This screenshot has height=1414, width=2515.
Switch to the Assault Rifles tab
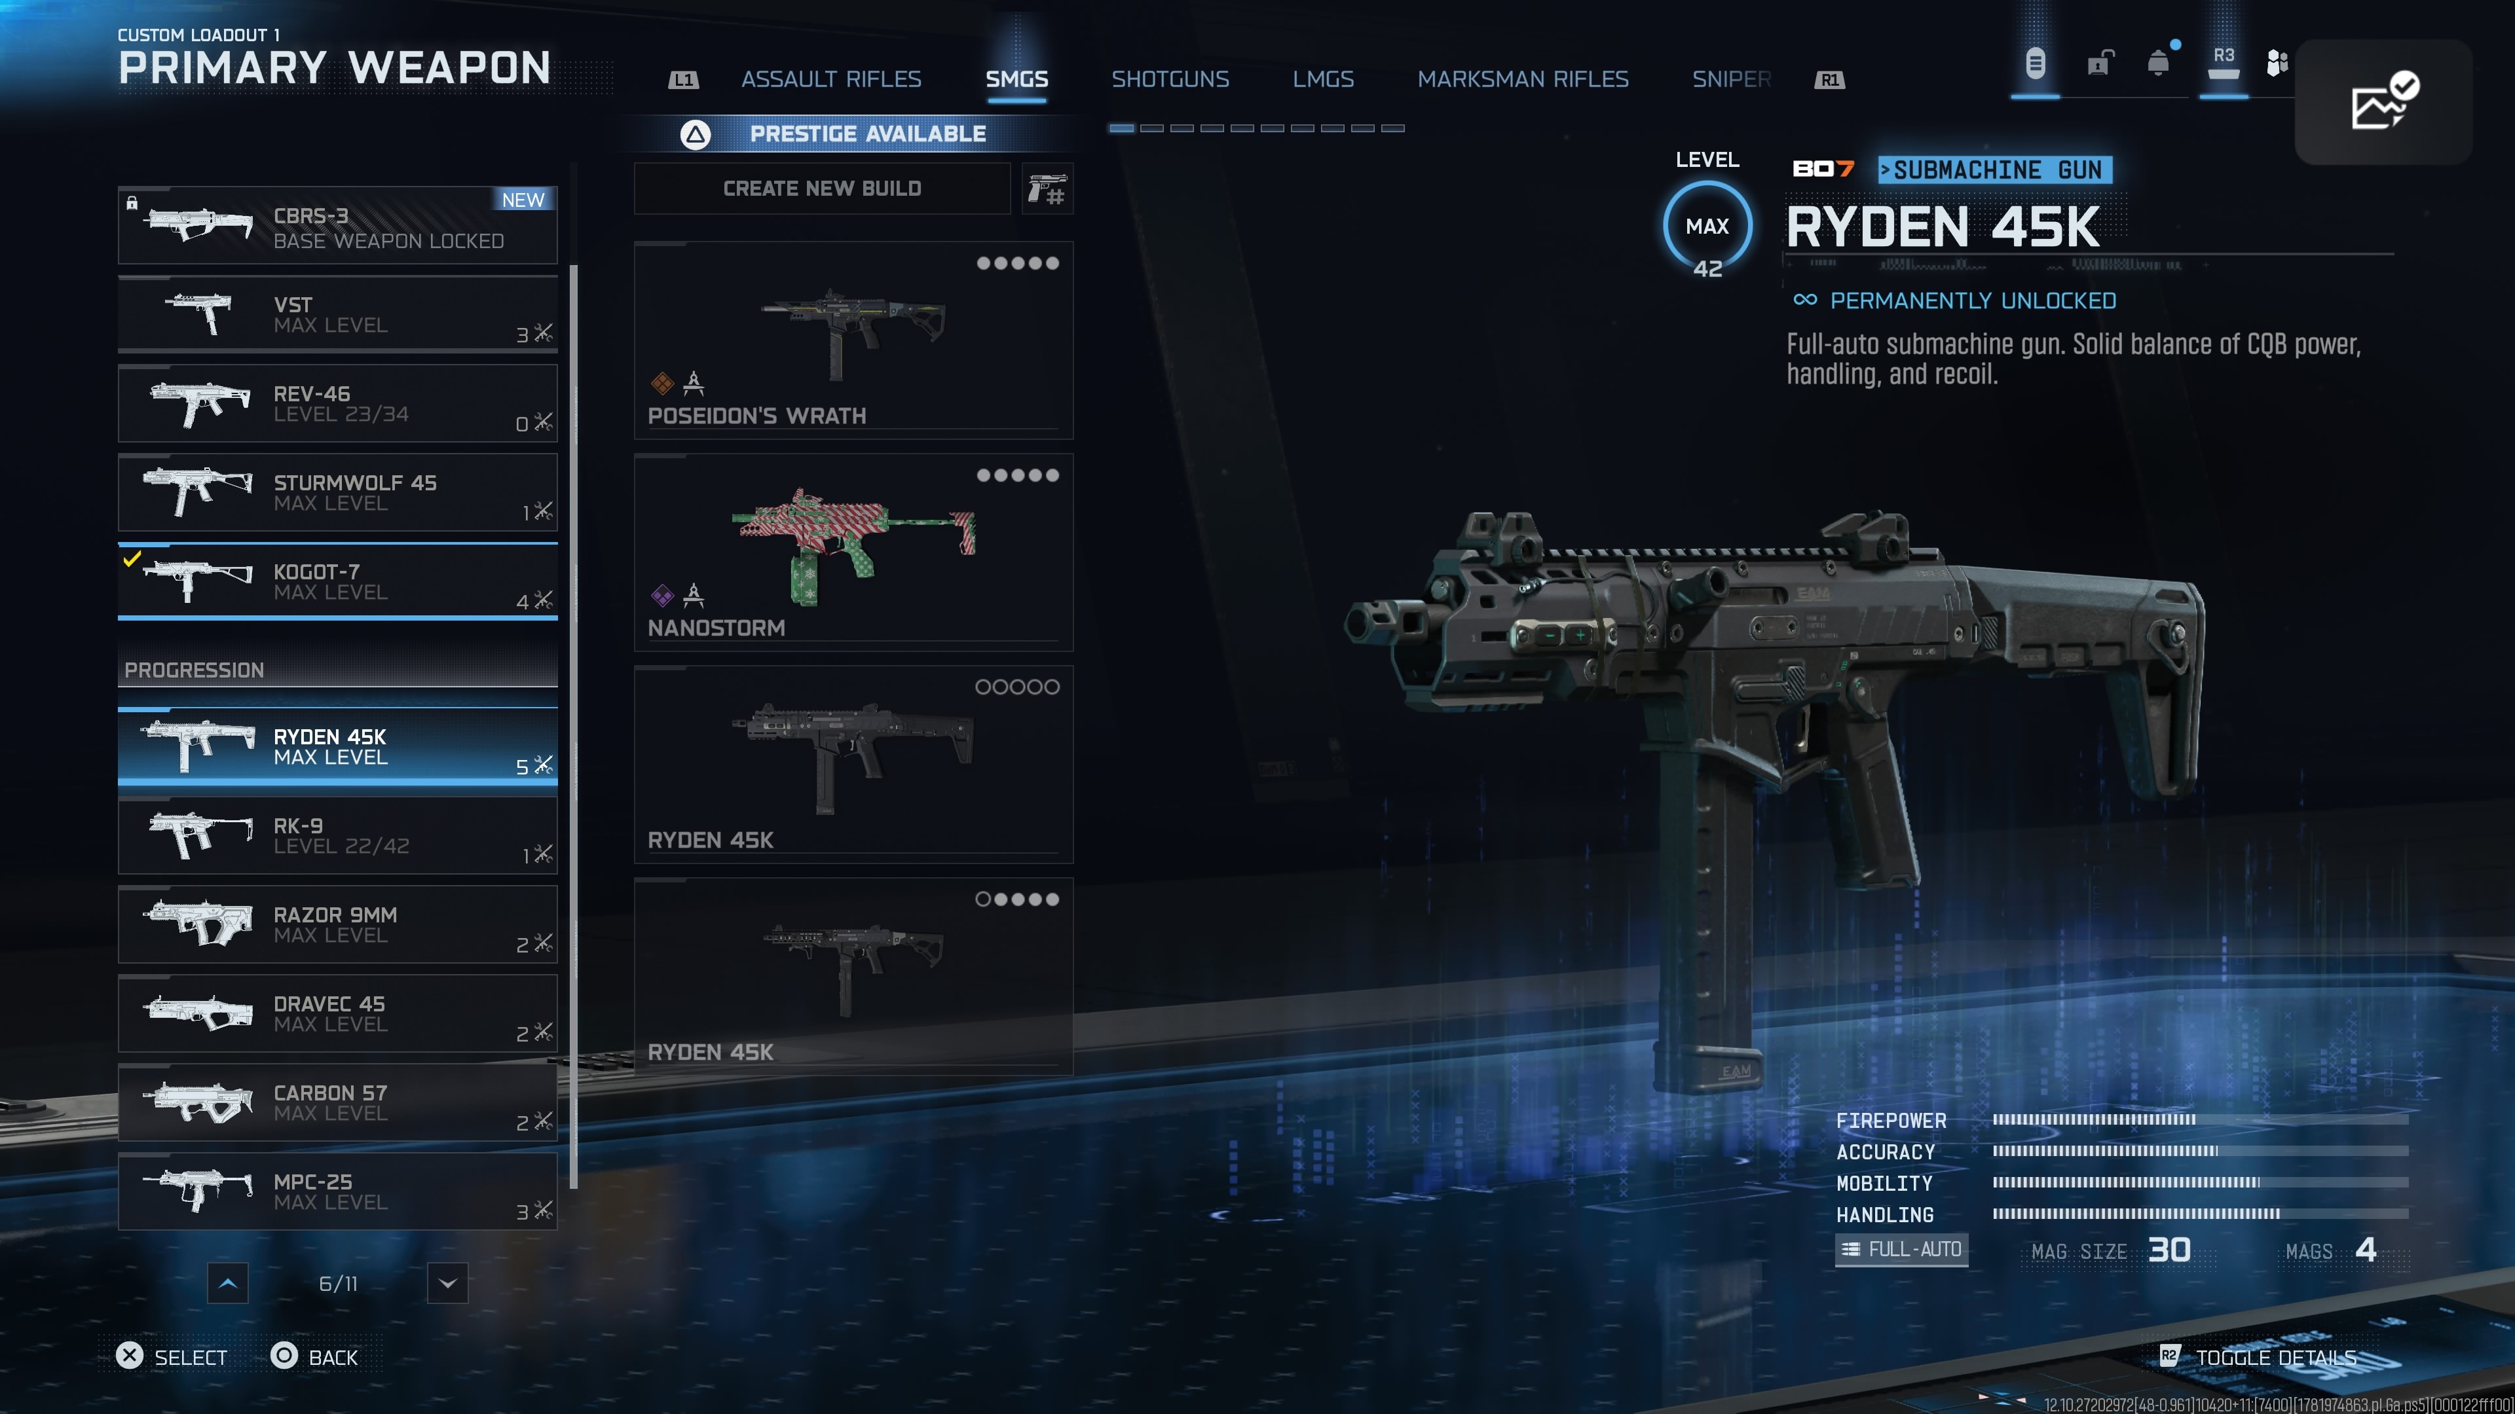click(x=831, y=79)
